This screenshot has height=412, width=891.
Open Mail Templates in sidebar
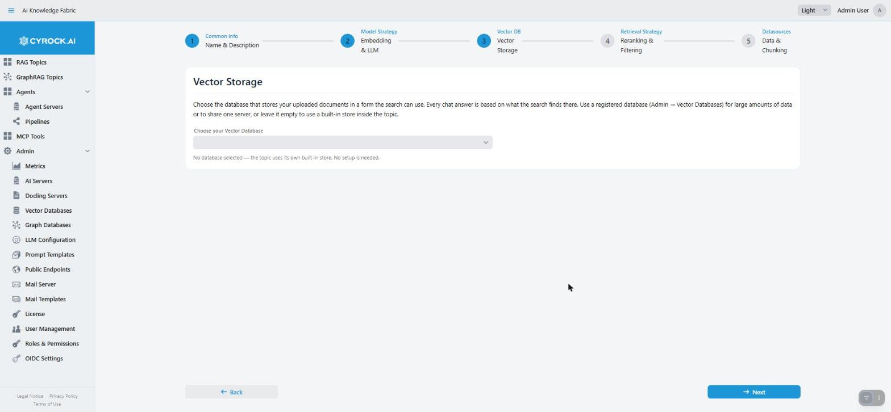pos(45,299)
